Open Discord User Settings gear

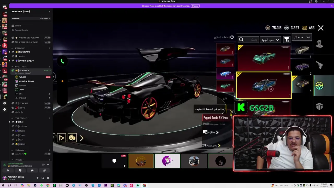tap(48, 178)
